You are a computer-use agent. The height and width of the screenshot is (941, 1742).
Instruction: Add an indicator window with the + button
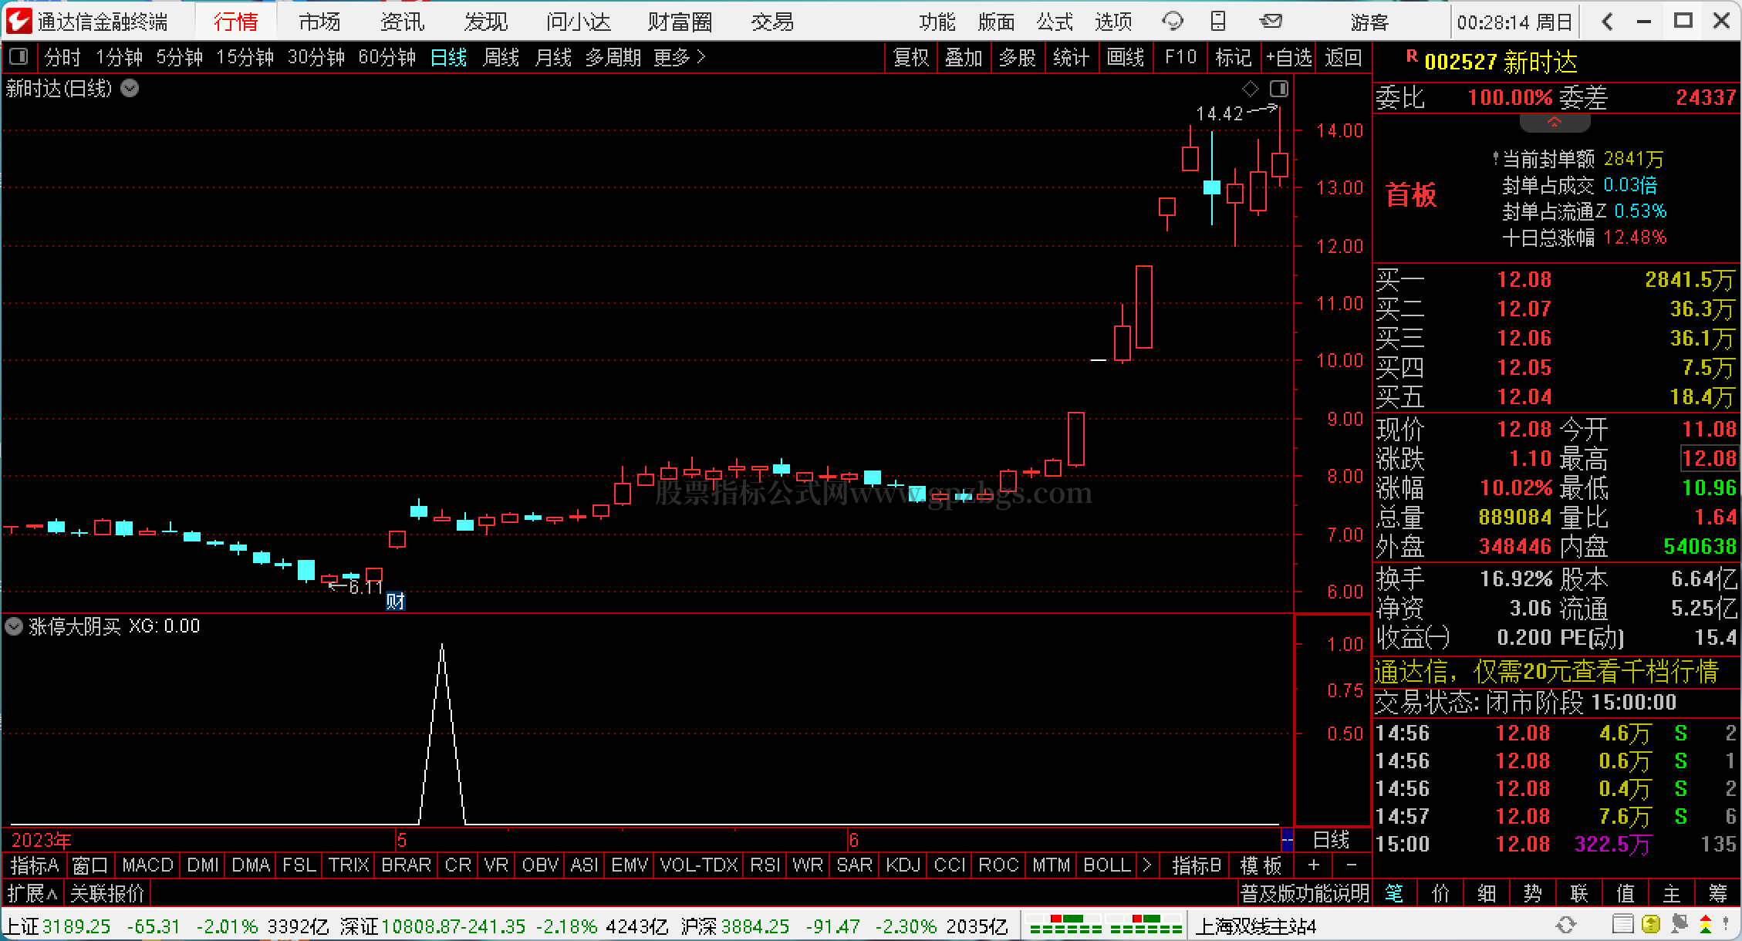[x=1314, y=865]
